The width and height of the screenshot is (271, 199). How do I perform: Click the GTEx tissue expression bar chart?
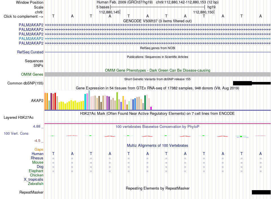click(98, 100)
